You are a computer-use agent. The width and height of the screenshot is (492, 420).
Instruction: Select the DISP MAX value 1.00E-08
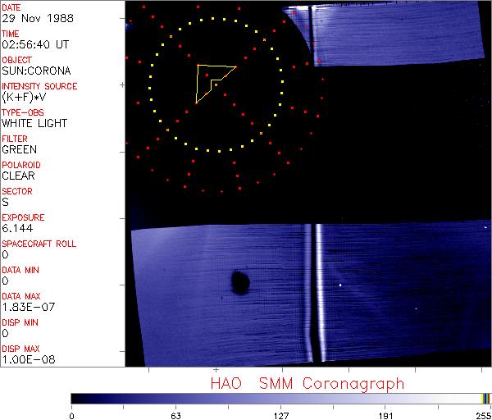24,359
